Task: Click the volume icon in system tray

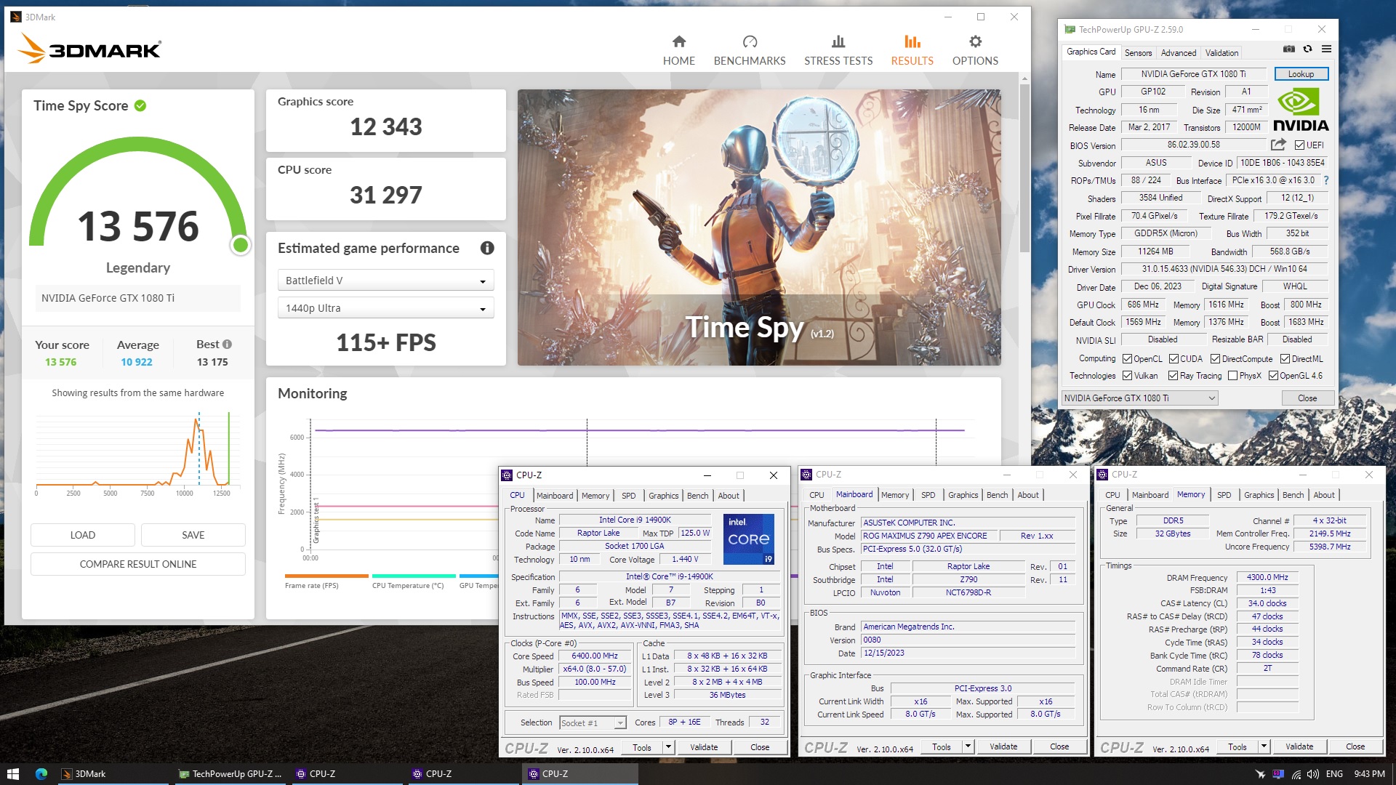Action: click(1312, 774)
